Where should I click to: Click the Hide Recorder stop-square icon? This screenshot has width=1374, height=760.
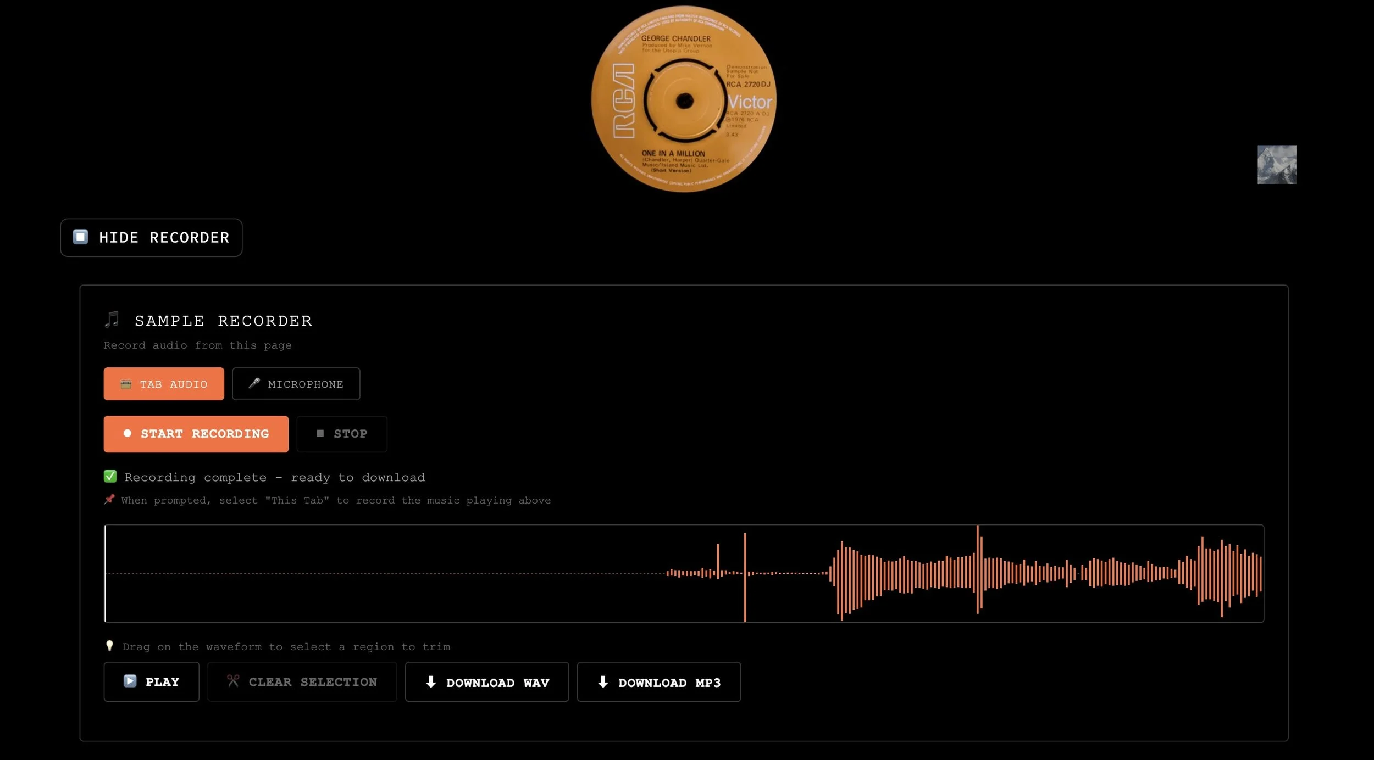click(x=80, y=237)
